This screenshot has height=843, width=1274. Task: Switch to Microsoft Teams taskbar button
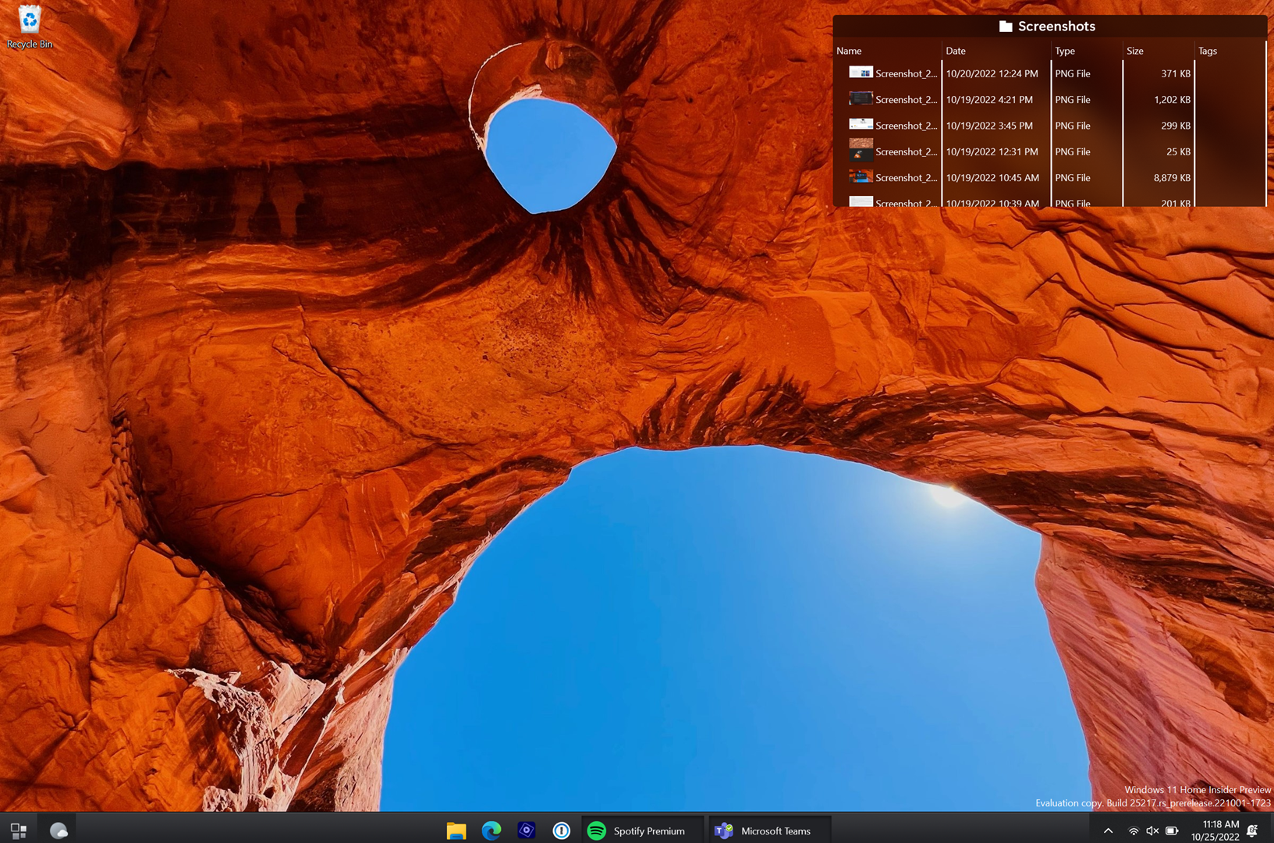[x=769, y=831]
